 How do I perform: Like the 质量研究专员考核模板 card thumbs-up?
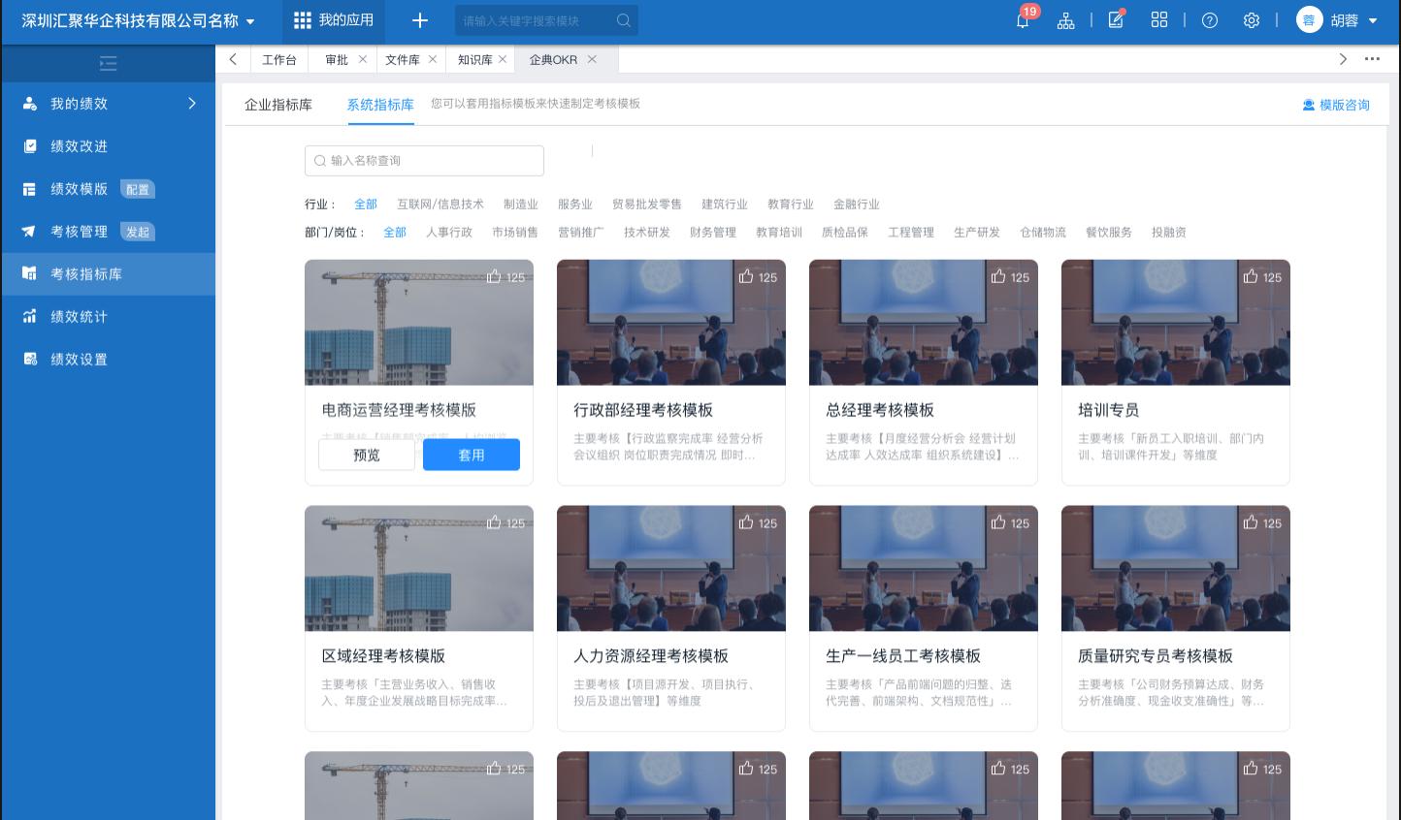click(x=1251, y=522)
